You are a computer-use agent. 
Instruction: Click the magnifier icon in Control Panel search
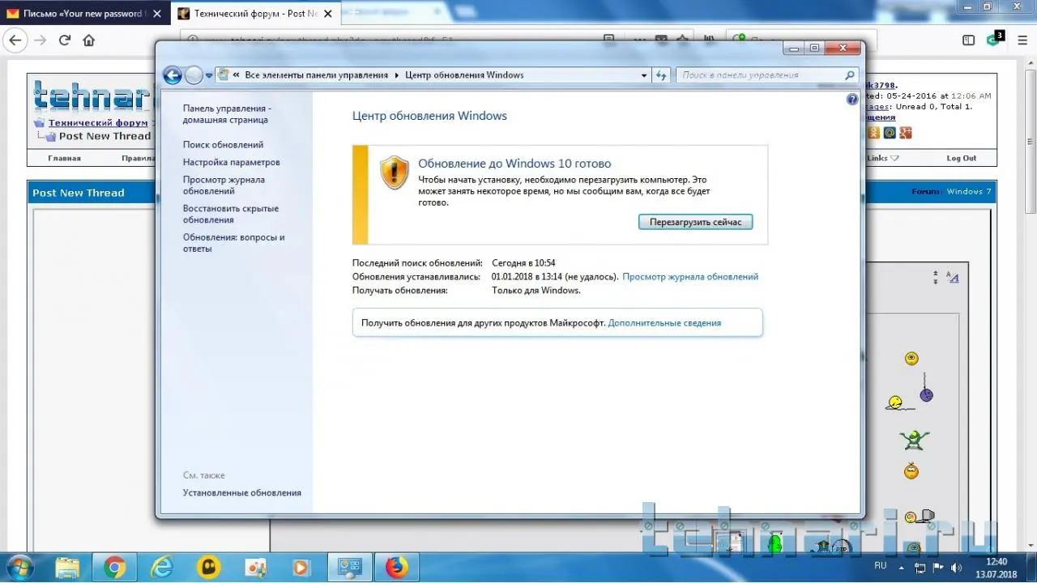pos(850,75)
